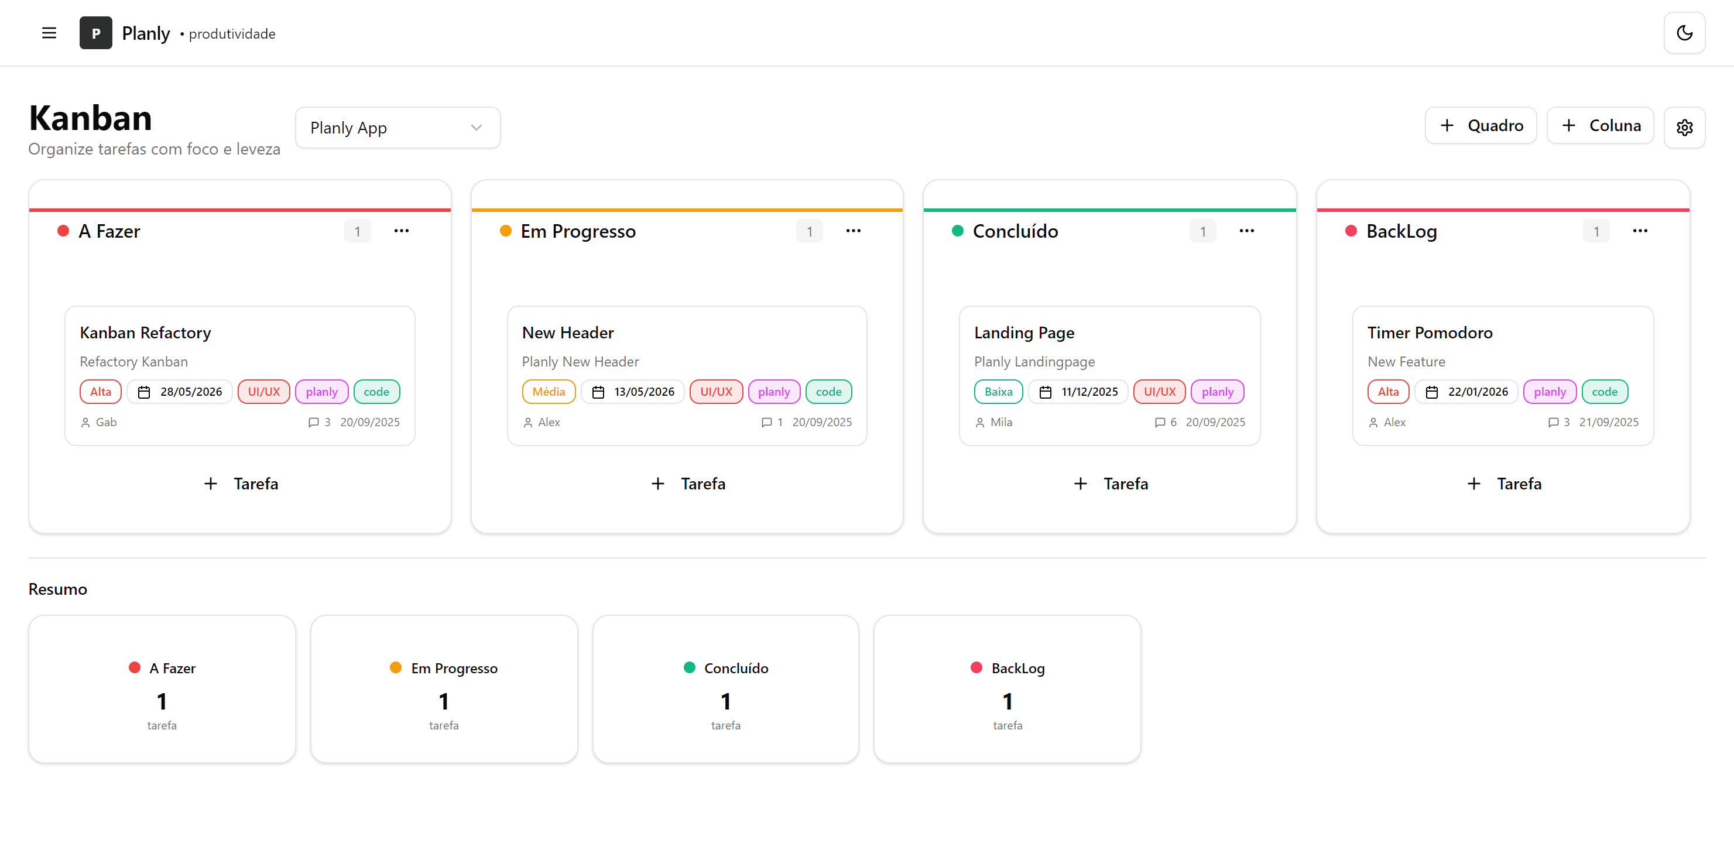This screenshot has height=843, width=1734.
Task: Add Tarefa to Concluído column
Action: pos(1109,484)
